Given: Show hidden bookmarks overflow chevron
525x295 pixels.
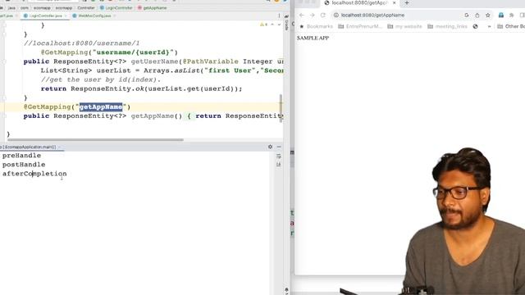Looking at the screenshot, I should point(489,26).
